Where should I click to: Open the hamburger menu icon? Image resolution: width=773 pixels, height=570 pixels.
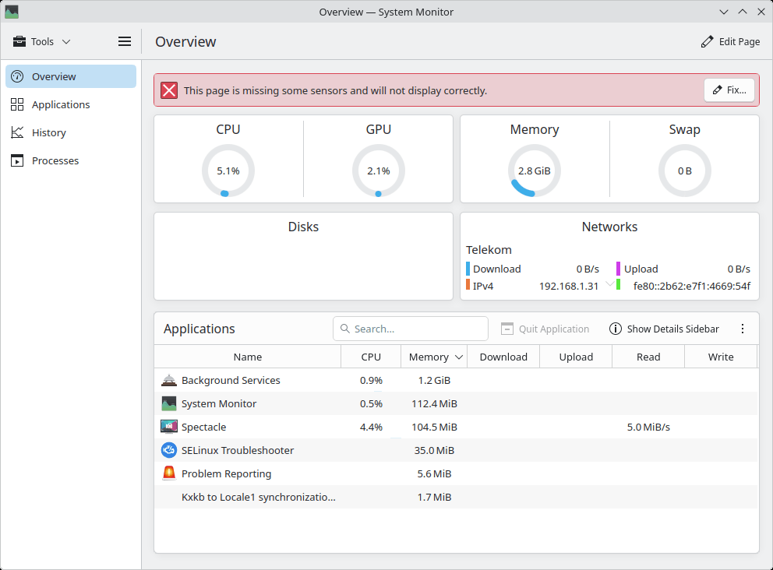(x=125, y=42)
